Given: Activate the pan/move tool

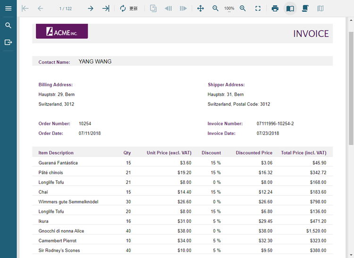Looking at the screenshot, I should point(200,8).
